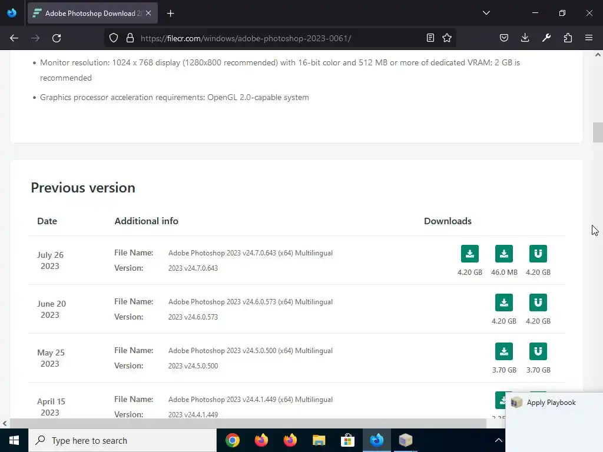Reload the current page
The image size is (603, 452).
point(57,38)
